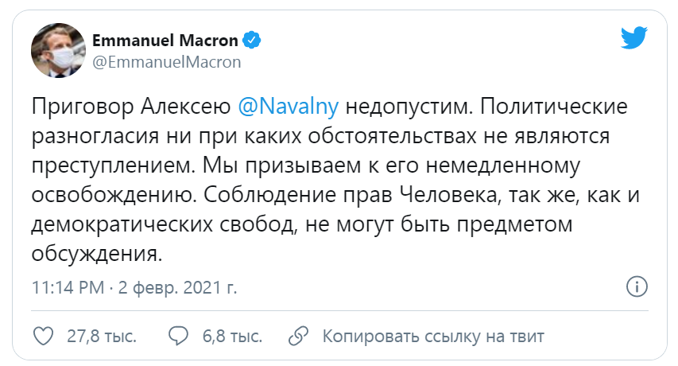Open Emmanuel Macron's profile photo

pos(58,51)
